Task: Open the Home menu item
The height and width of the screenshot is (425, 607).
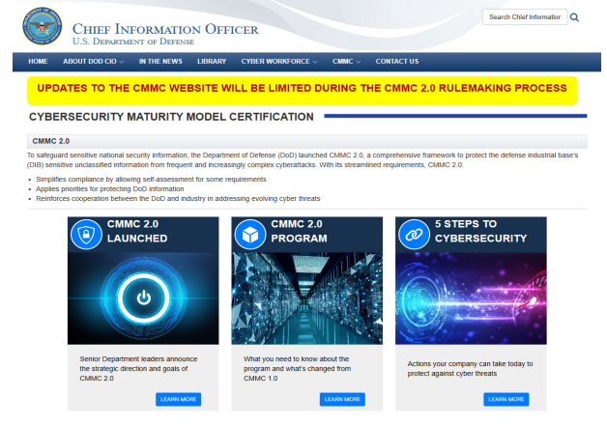Action: (x=38, y=62)
